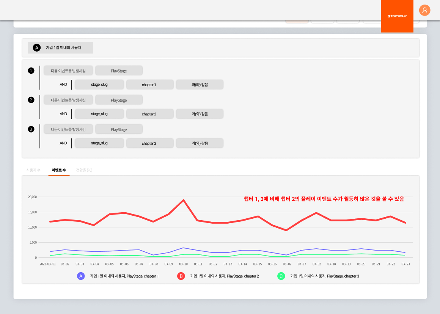Toggle legend B chapter 2 red circle
The height and width of the screenshot is (314, 440).
[x=181, y=276]
